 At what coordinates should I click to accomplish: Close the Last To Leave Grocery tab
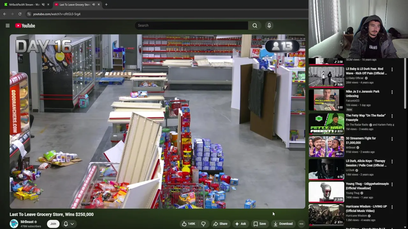click(98, 4)
